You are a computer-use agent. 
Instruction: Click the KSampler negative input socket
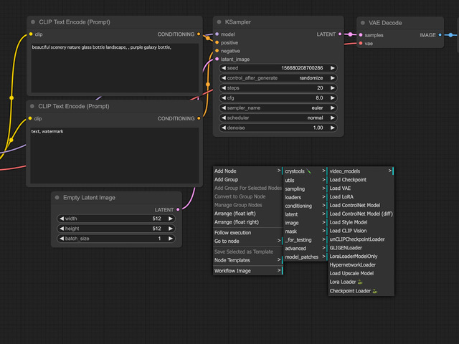click(x=217, y=51)
